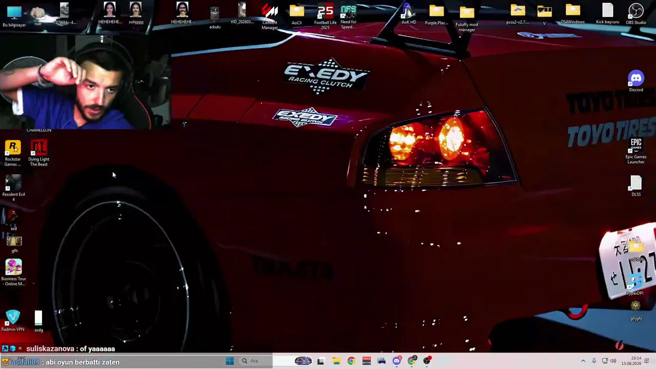
Task: Select the suliş image file icon
Action: pyautogui.click(x=136, y=14)
